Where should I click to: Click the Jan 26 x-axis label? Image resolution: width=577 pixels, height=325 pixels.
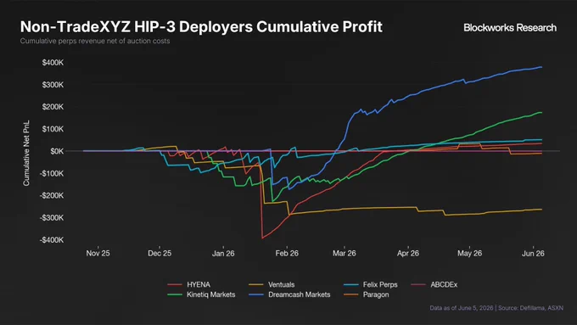223,253
